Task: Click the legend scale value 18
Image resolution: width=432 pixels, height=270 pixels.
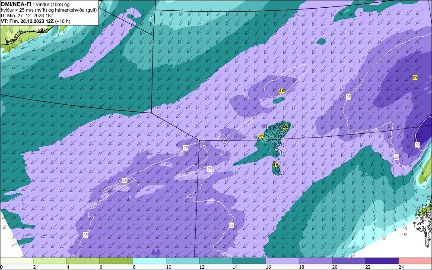Action: [x=302, y=267]
